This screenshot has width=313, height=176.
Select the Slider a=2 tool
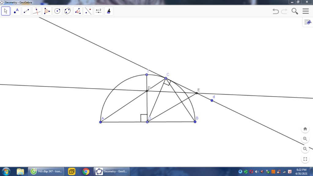coord(98,11)
